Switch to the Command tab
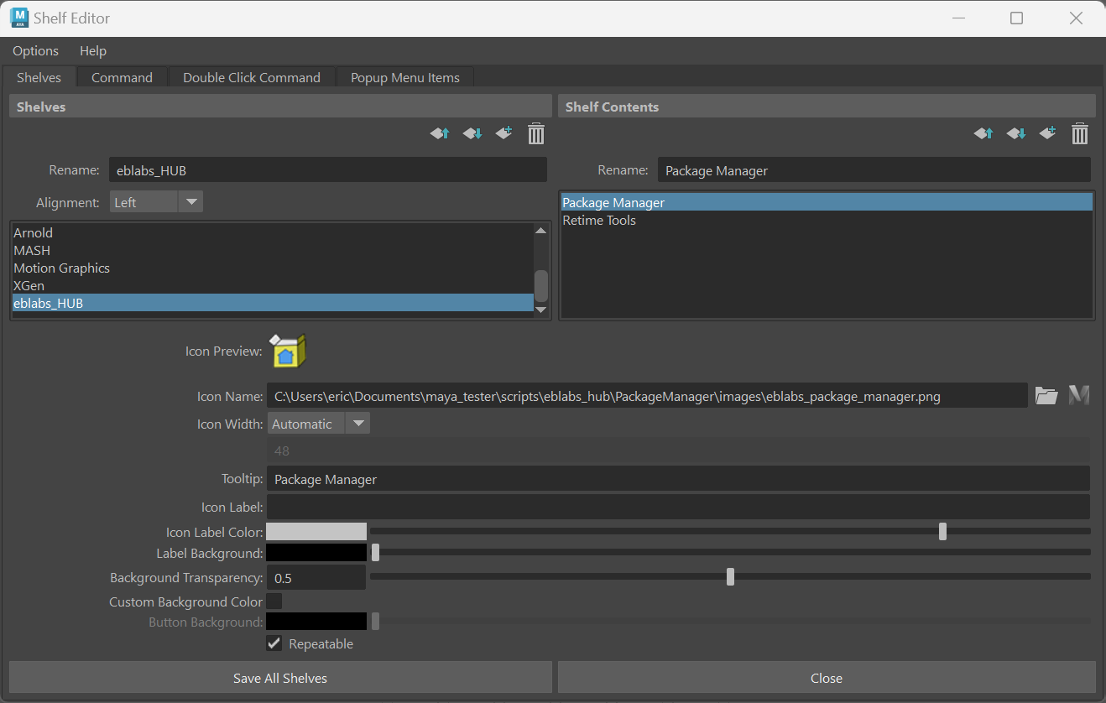The width and height of the screenshot is (1106, 703). 122,77
